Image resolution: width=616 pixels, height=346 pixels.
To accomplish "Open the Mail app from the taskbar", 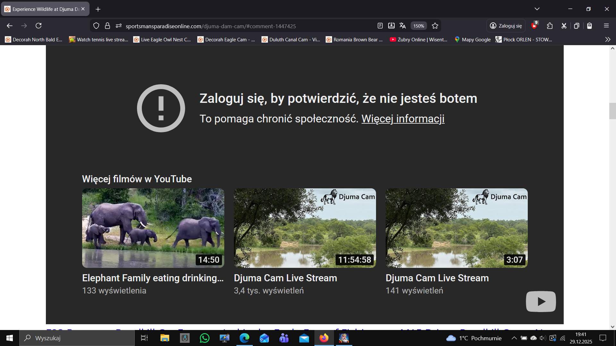I will 304,338.
